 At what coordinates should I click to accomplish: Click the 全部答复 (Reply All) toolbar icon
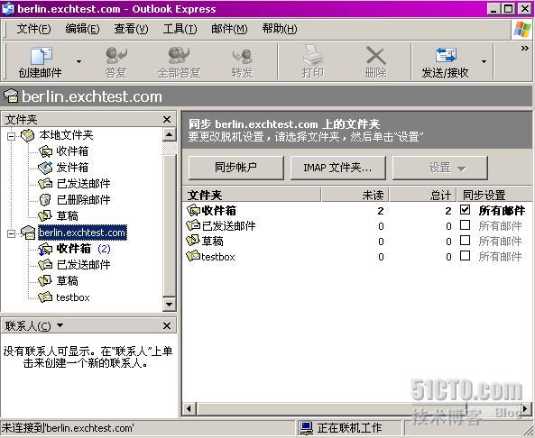[179, 56]
